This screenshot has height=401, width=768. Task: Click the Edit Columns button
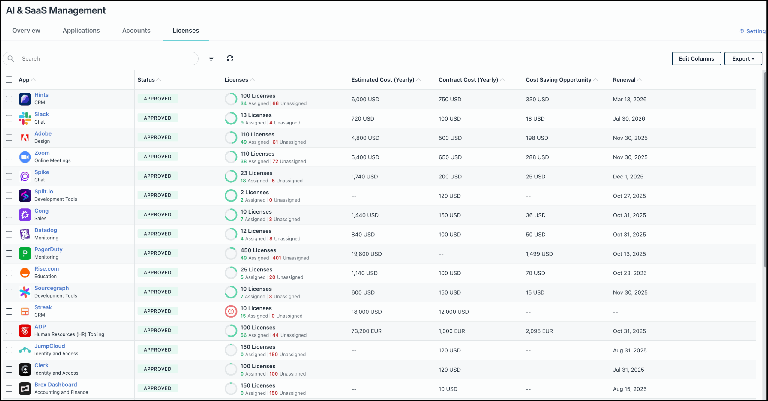[x=697, y=58]
